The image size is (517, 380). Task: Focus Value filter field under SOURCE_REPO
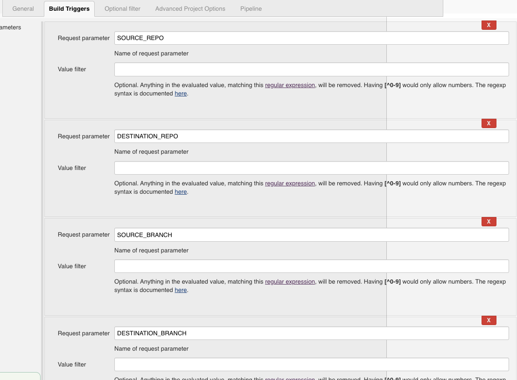(x=311, y=69)
